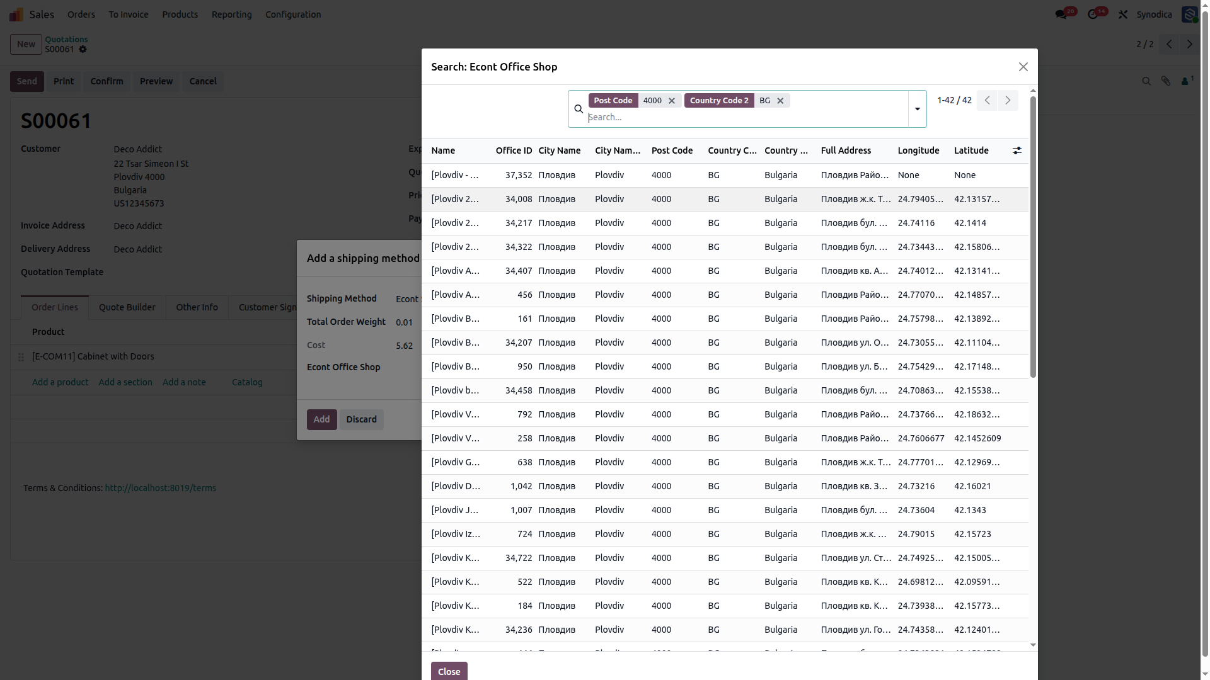The width and height of the screenshot is (1210, 680).
Task: Click the user avatar icon
Action: pyautogui.click(x=1189, y=14)
